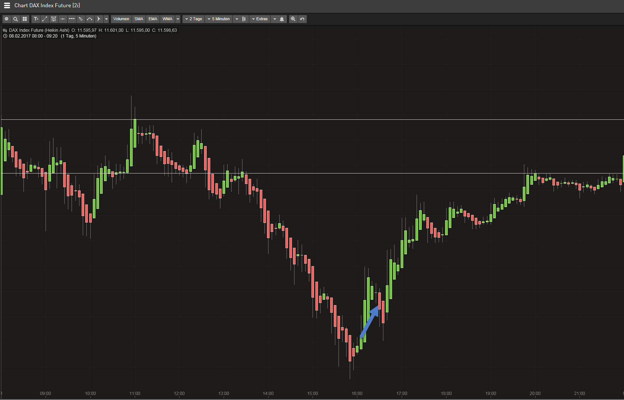Select the trend line drawing tool

click(45, 19)
